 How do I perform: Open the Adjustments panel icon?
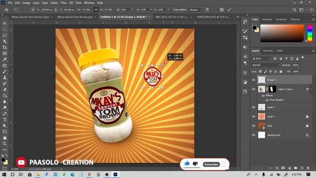[245, 82]
